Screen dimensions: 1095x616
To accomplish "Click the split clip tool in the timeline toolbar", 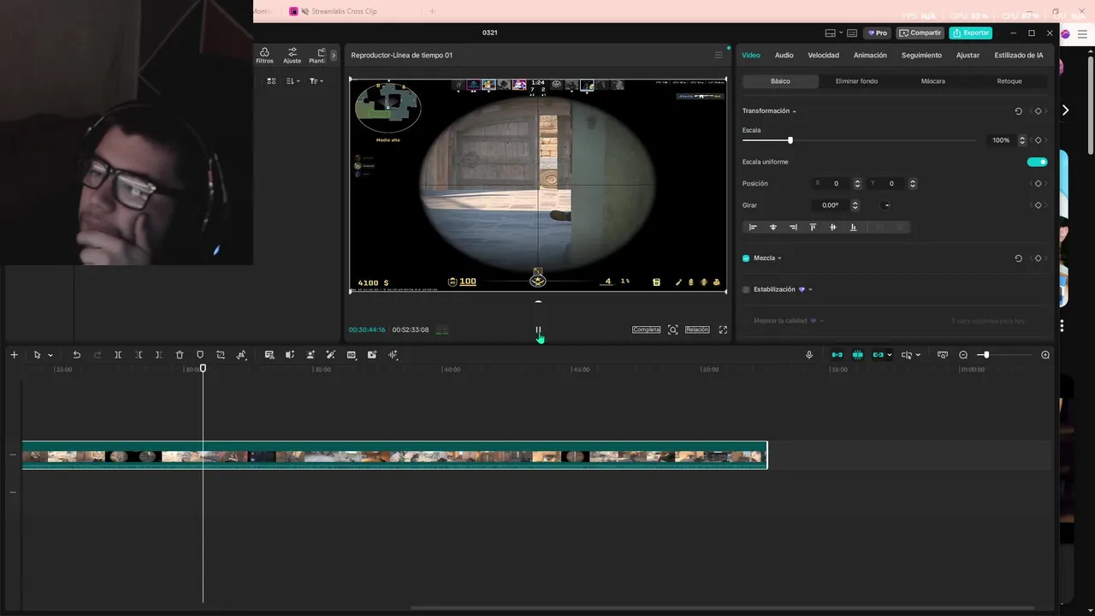I will click(x=118, y=355).
